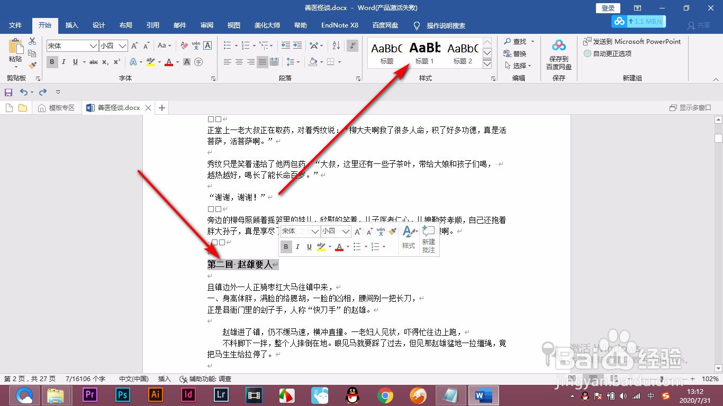Select the italic formatting icon
723x406 pixels.
(x=63, y=62)
